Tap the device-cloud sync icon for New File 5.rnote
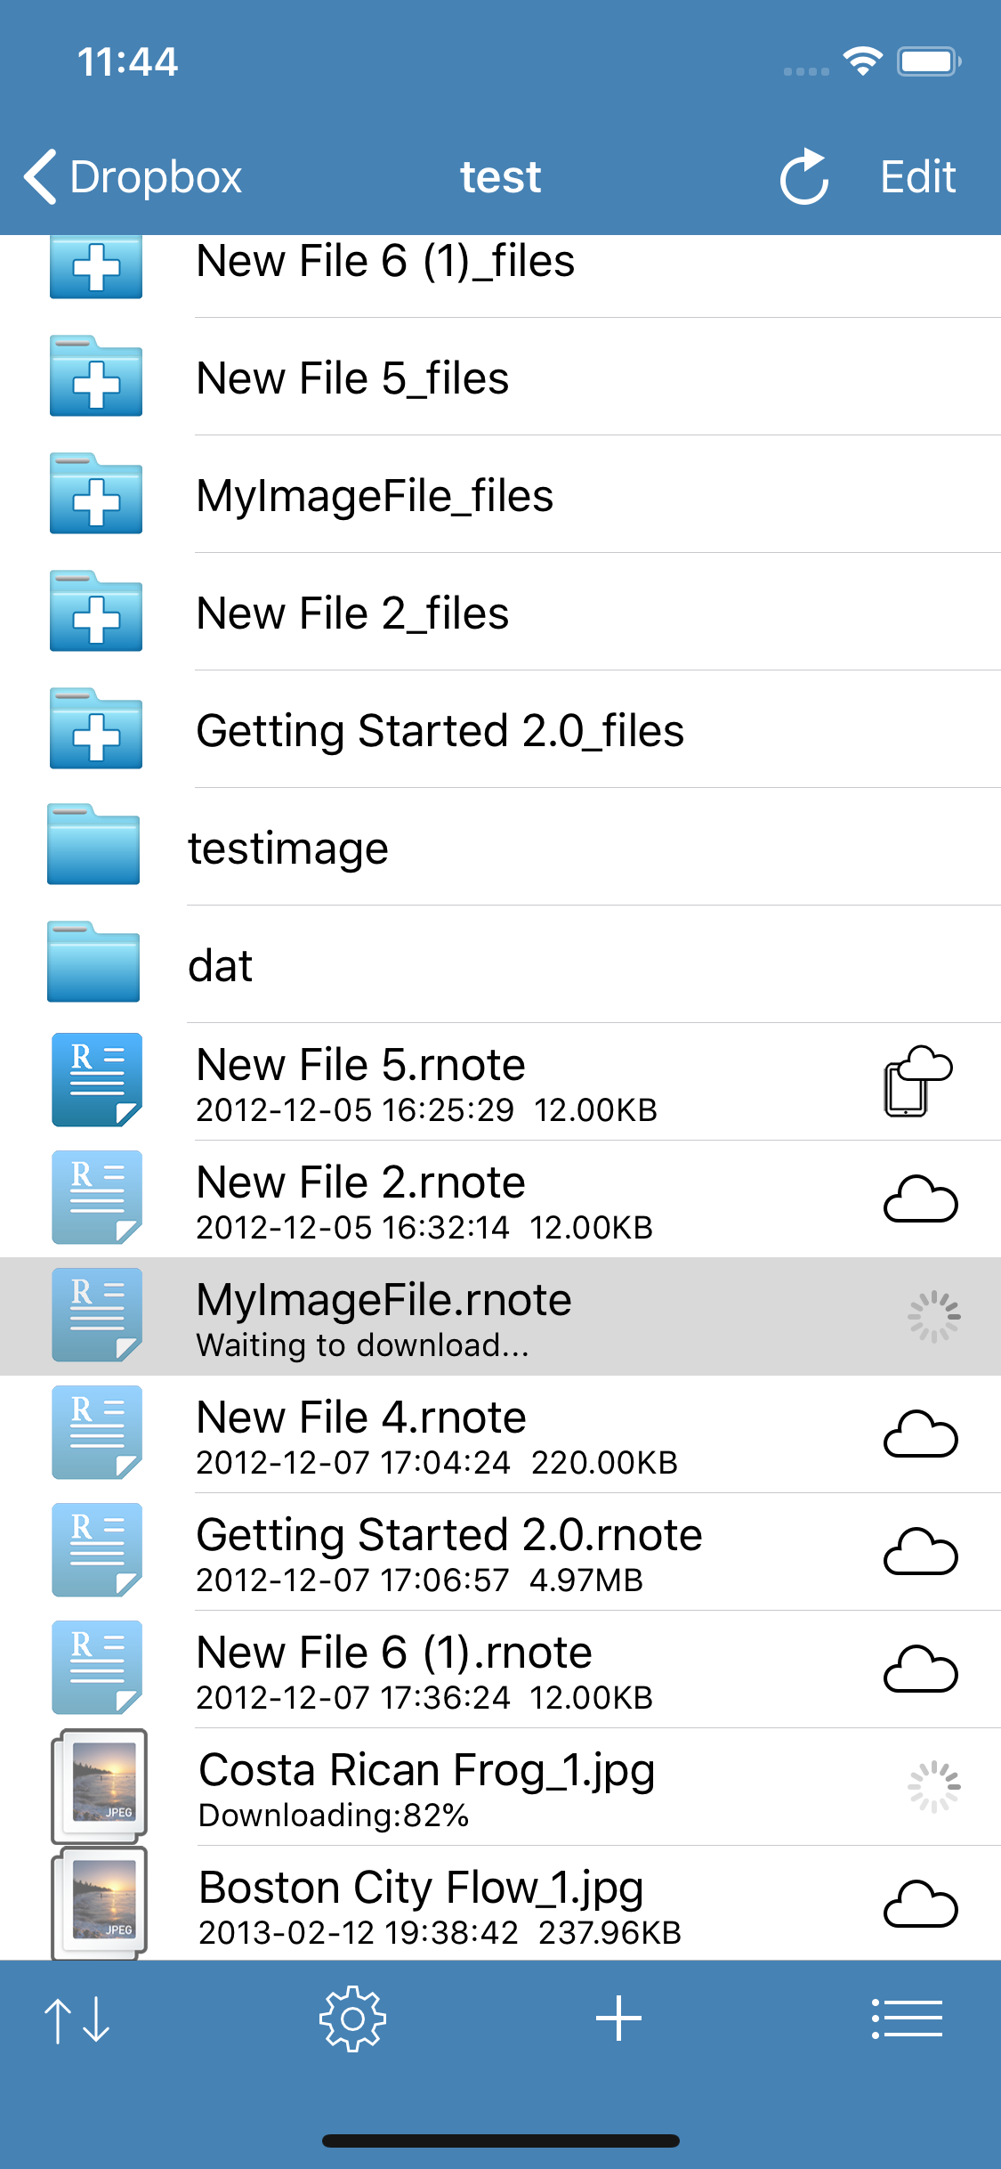The image size is (1001, 2169). pyautogui.click(x=917, y=1081)
